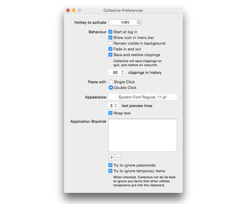The height and width of the screenshot is (204, 249).
Task: Toggle Start at log in checkbox
Action: pos(110,32)
